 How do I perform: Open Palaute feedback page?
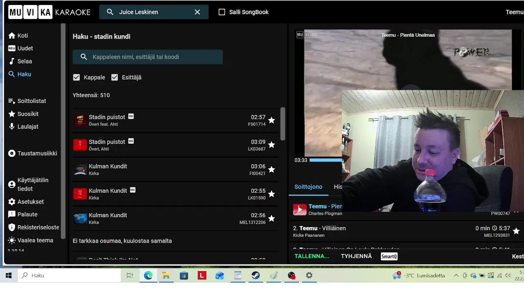click(23, 214)
